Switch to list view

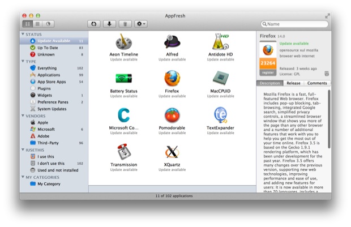click(x=37, y=24)
